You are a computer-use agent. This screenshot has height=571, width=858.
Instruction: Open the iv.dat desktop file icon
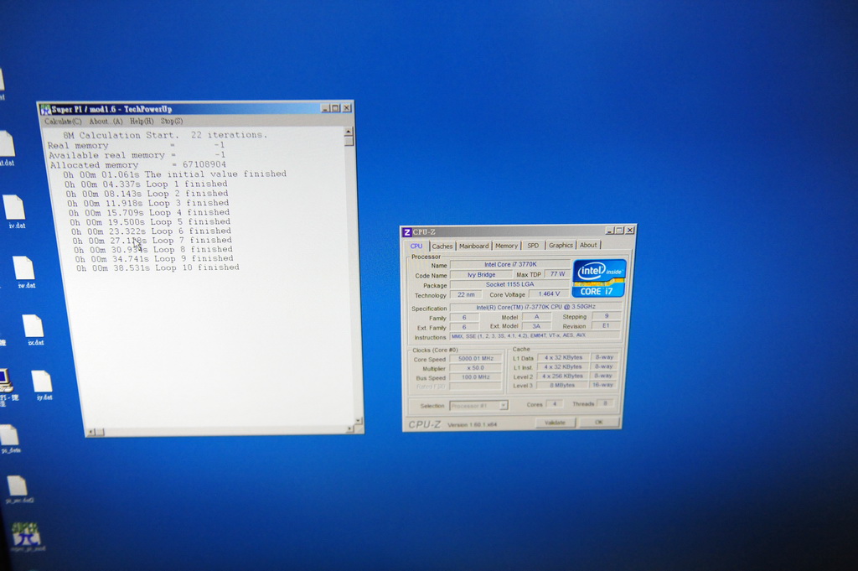coord(15,210)
